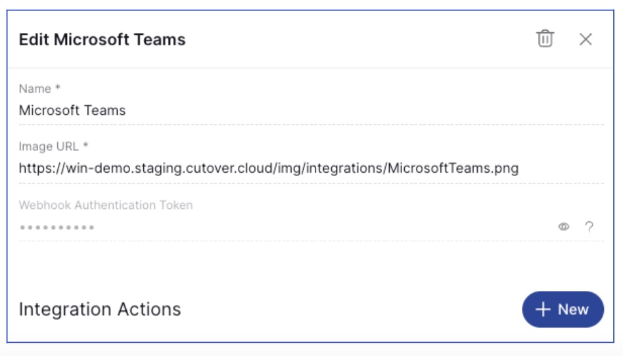Select the Name field label
This screenshot has width=623, height=356.
[35, 88]
